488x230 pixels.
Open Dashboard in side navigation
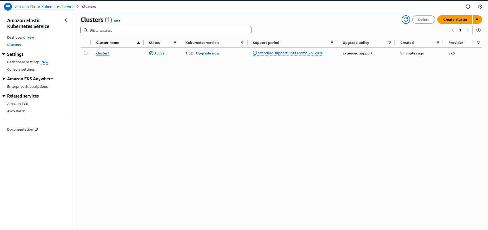coord(16,37)
